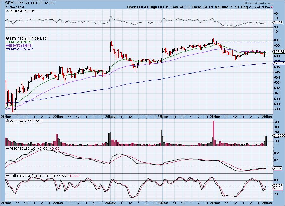Click the purple EMA(50) legend line
Image resolution: width=285 pixels, height=206 pixels.
(8, 46)
